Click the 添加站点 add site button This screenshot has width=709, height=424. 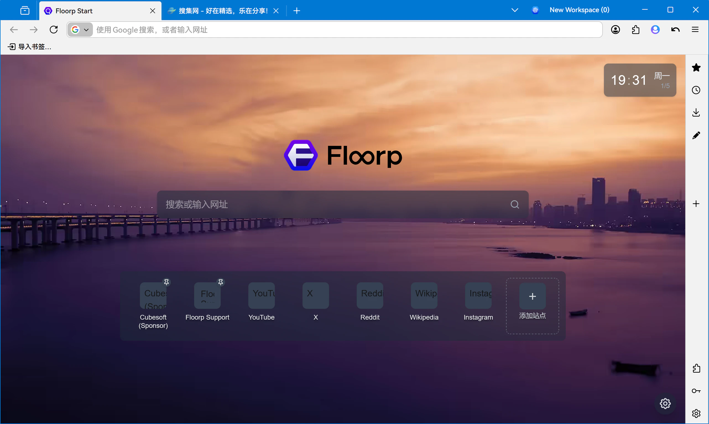pyautogui.click(x=532, y=296)
